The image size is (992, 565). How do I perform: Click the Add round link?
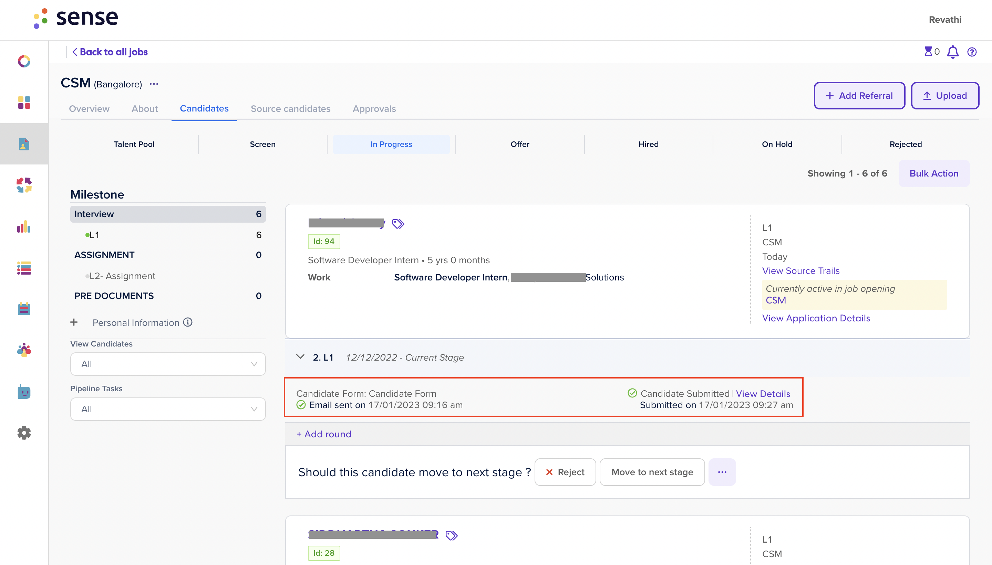[324, 434]
